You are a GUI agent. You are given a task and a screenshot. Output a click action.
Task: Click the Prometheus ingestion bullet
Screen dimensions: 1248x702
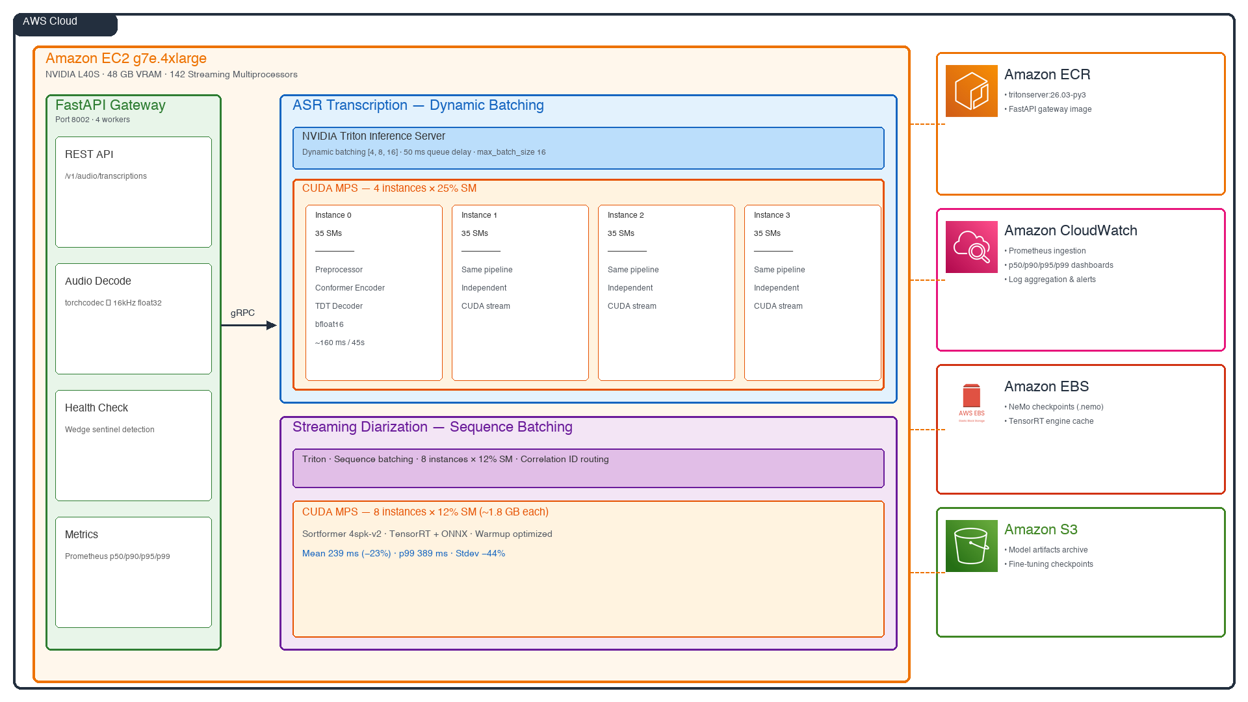[1045, 251]
